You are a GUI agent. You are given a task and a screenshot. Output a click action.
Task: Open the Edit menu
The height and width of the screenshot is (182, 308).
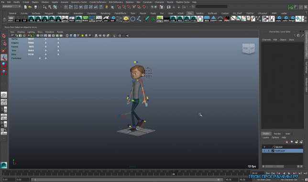coord(9,2)
